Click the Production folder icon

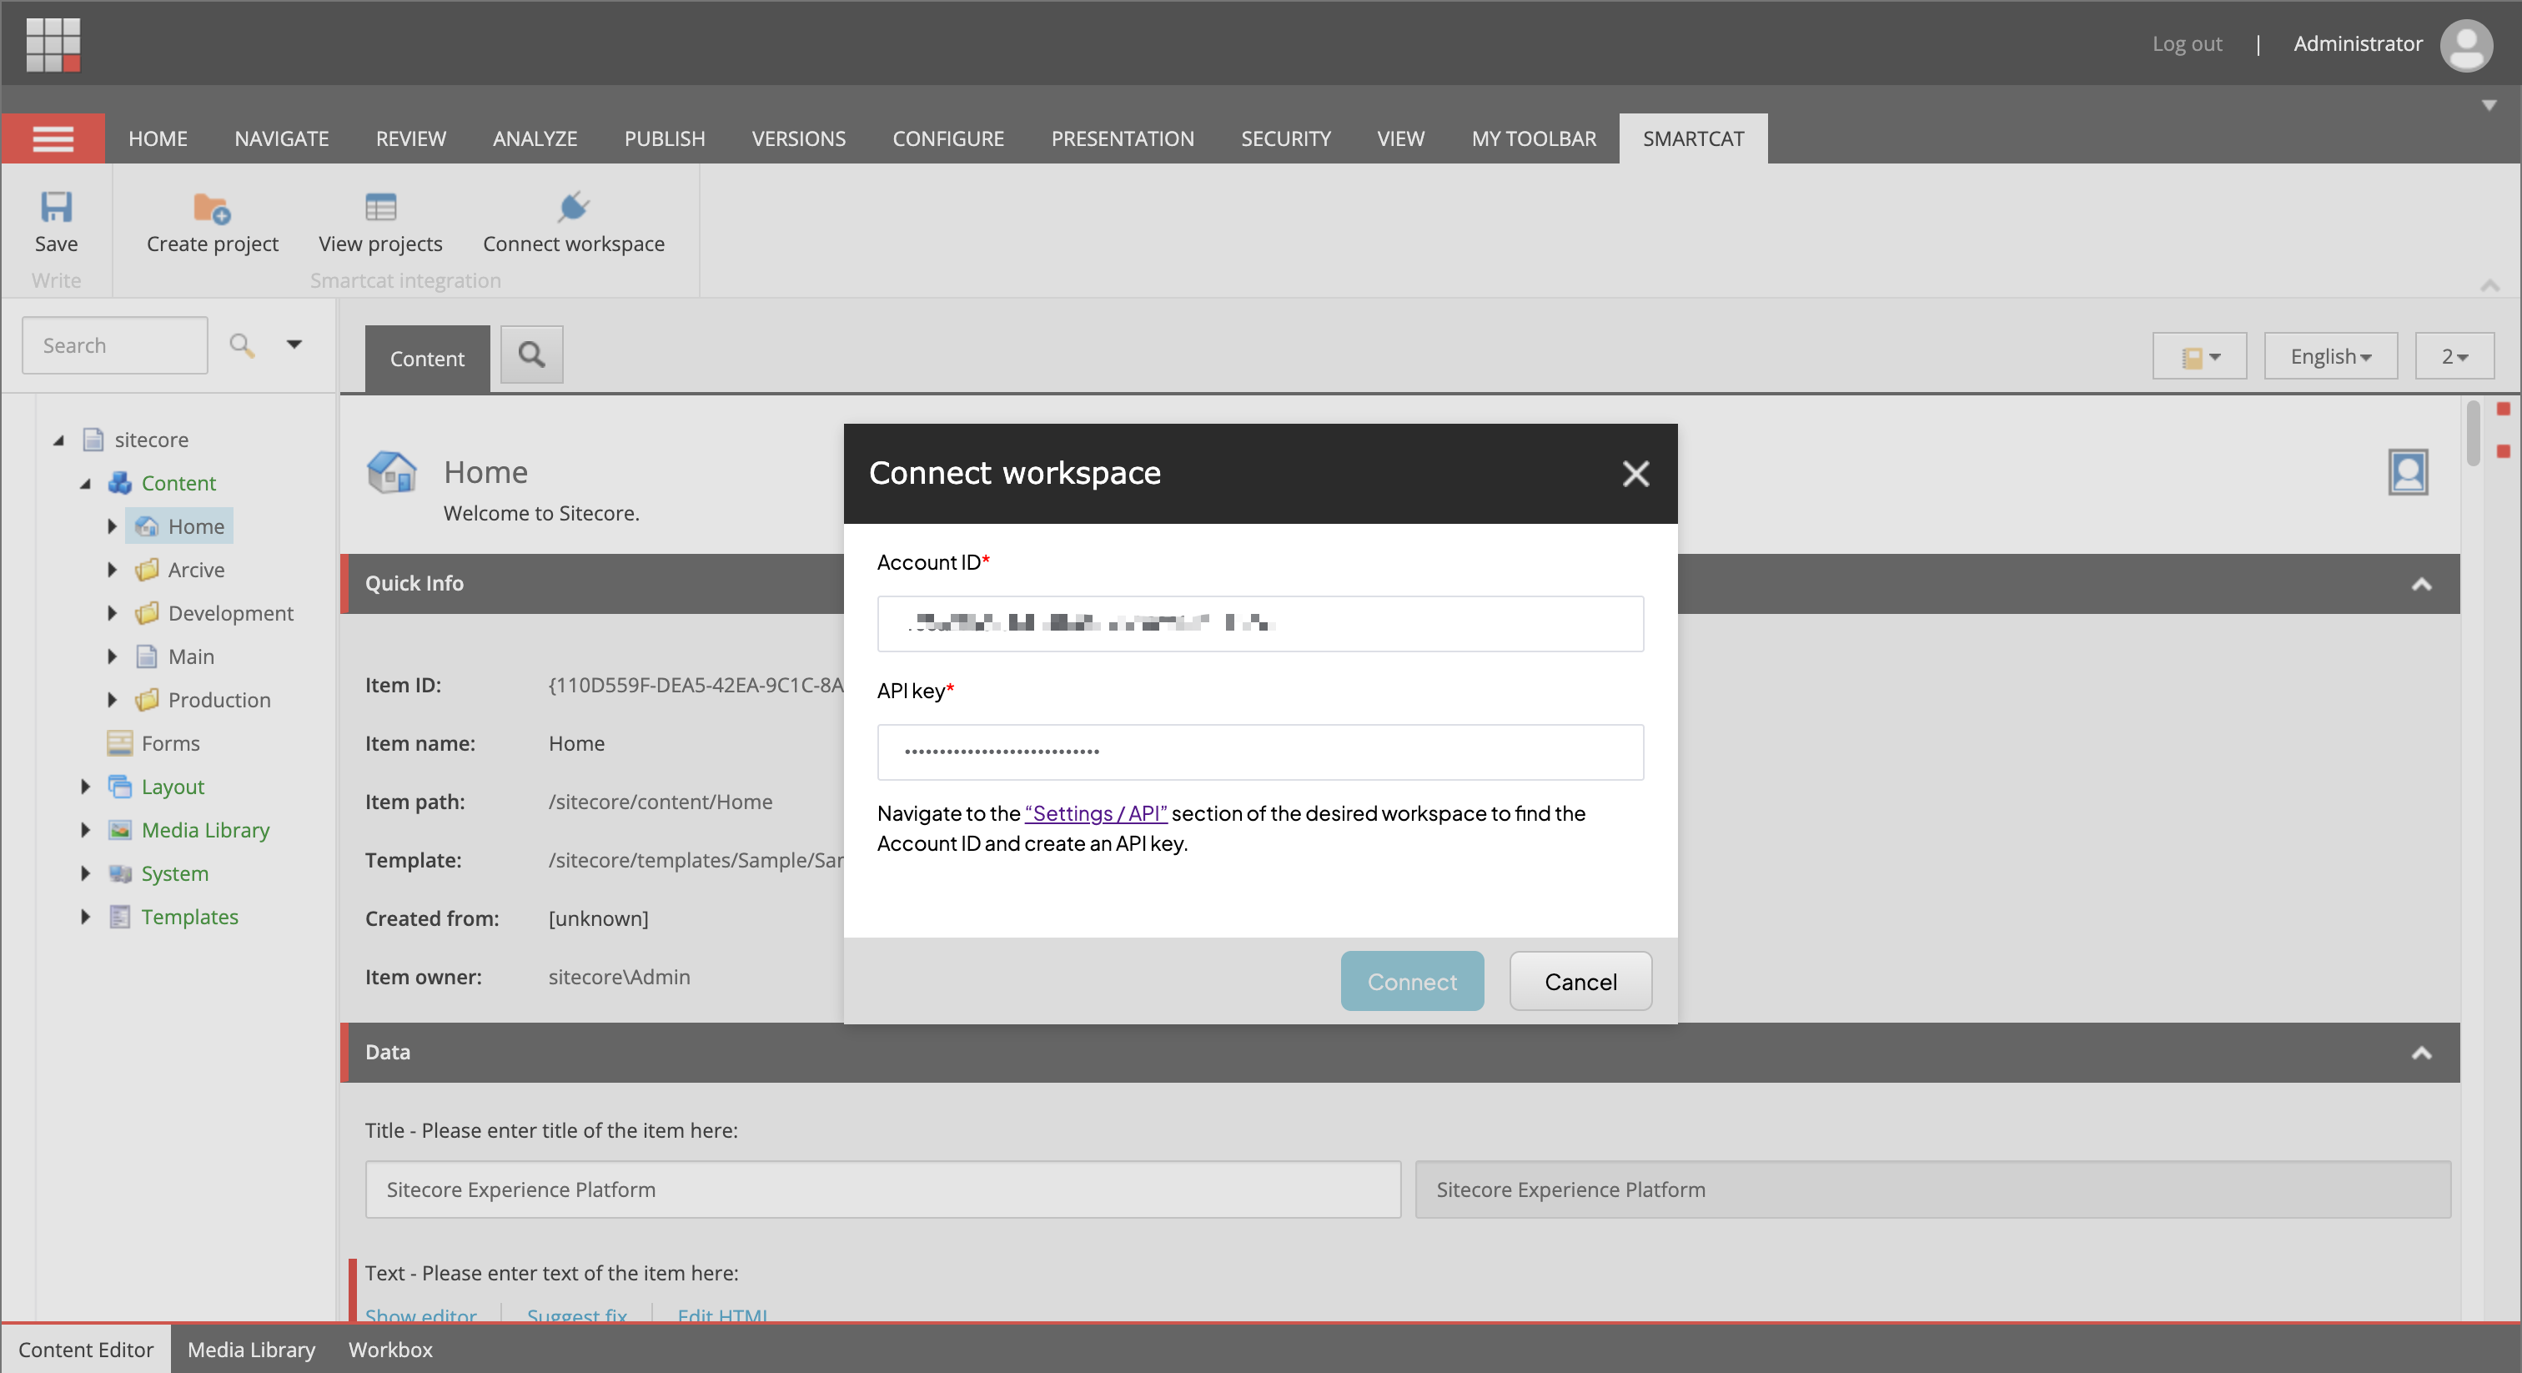click(x=147, y=700)
